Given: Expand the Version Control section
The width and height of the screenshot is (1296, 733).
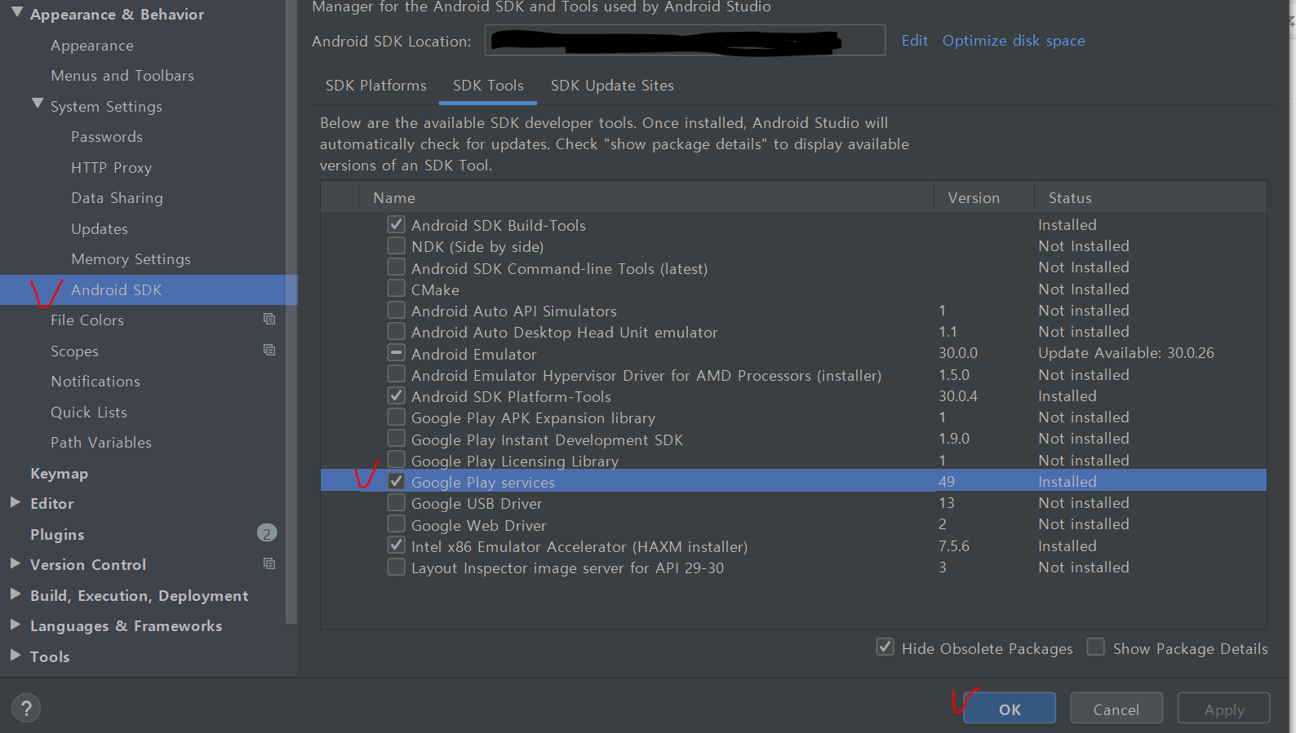Looking at the screenshot, I should click(x=16, y=564).
